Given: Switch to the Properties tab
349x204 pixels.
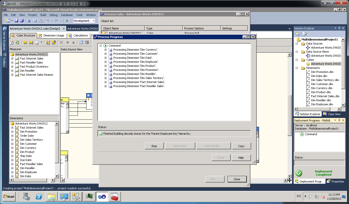Looking at the screenshot, I should [335, 181].
